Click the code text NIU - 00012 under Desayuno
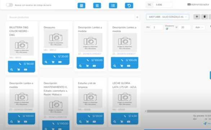Screen dimensions: 211x130 pyautogui.click(x=50, y=50)
